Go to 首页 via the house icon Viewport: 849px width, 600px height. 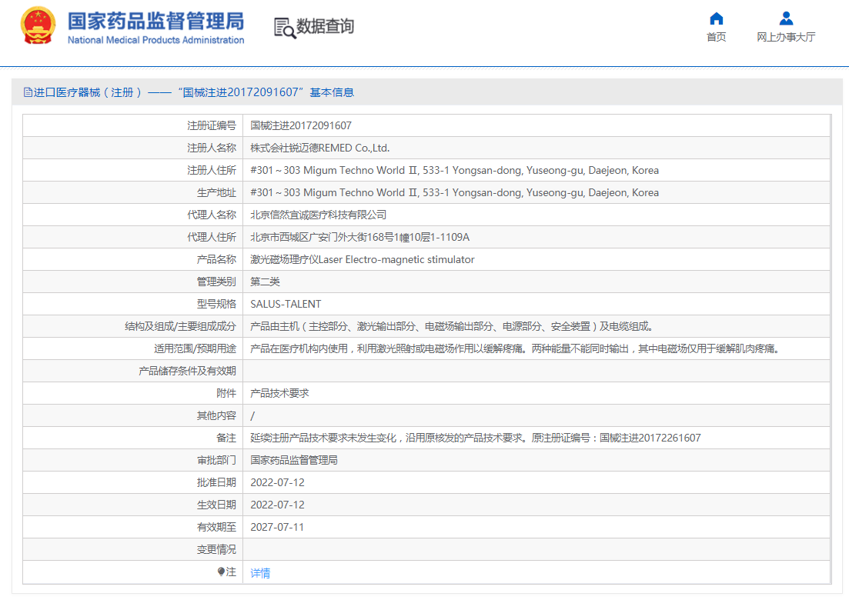(x=717, y=18)
